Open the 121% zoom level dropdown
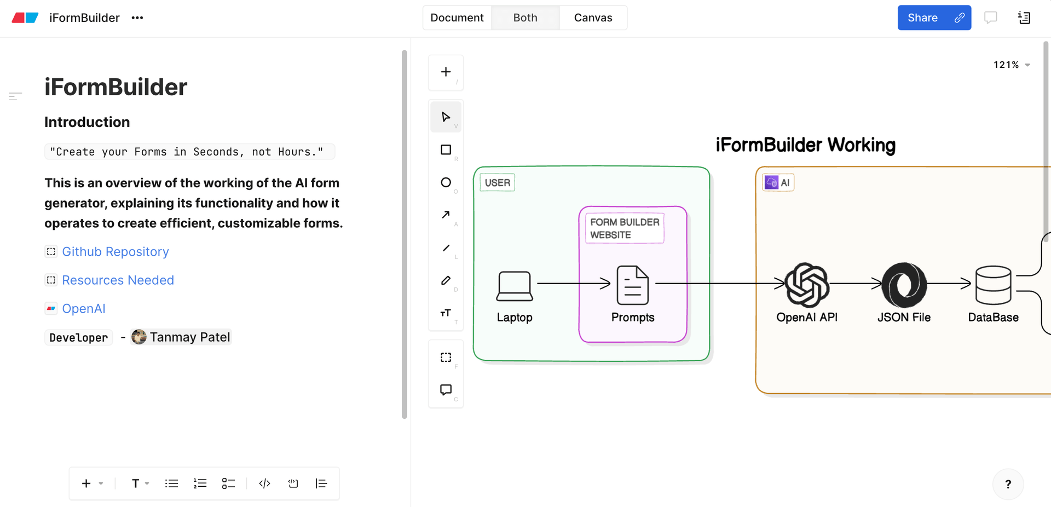Image resolution: width=1051 pixels, height=507 pixels. (x=1012, y=65)
